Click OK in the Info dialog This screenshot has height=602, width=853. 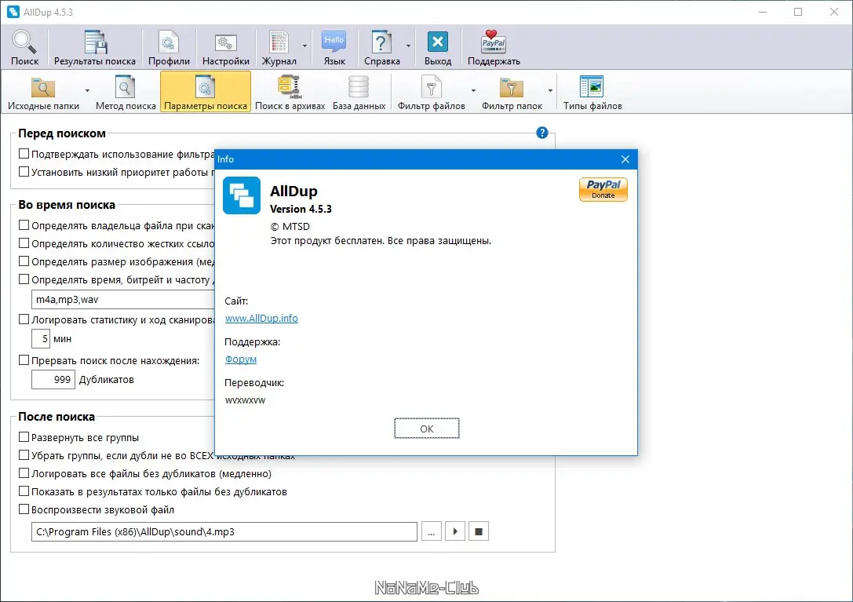click(427, 429)
